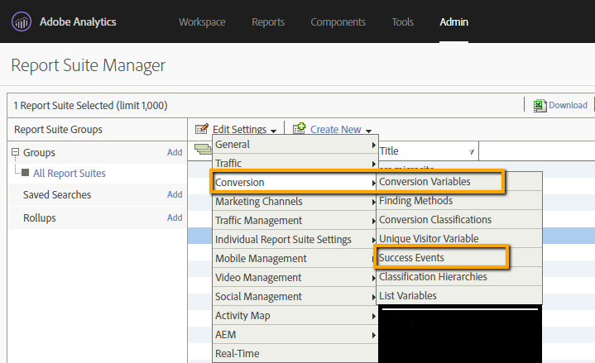Click the Download link
The width and height of the screenshot is (595, 363).
(568, 105)
